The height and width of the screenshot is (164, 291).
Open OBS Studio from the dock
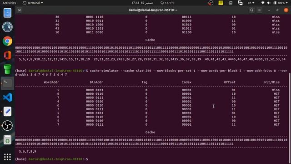[7, 126]
